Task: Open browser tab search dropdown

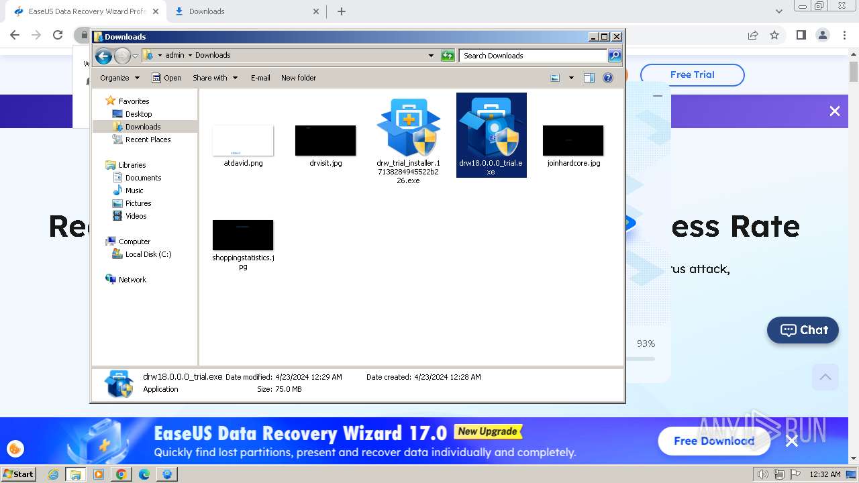Action: coord(779,11)
